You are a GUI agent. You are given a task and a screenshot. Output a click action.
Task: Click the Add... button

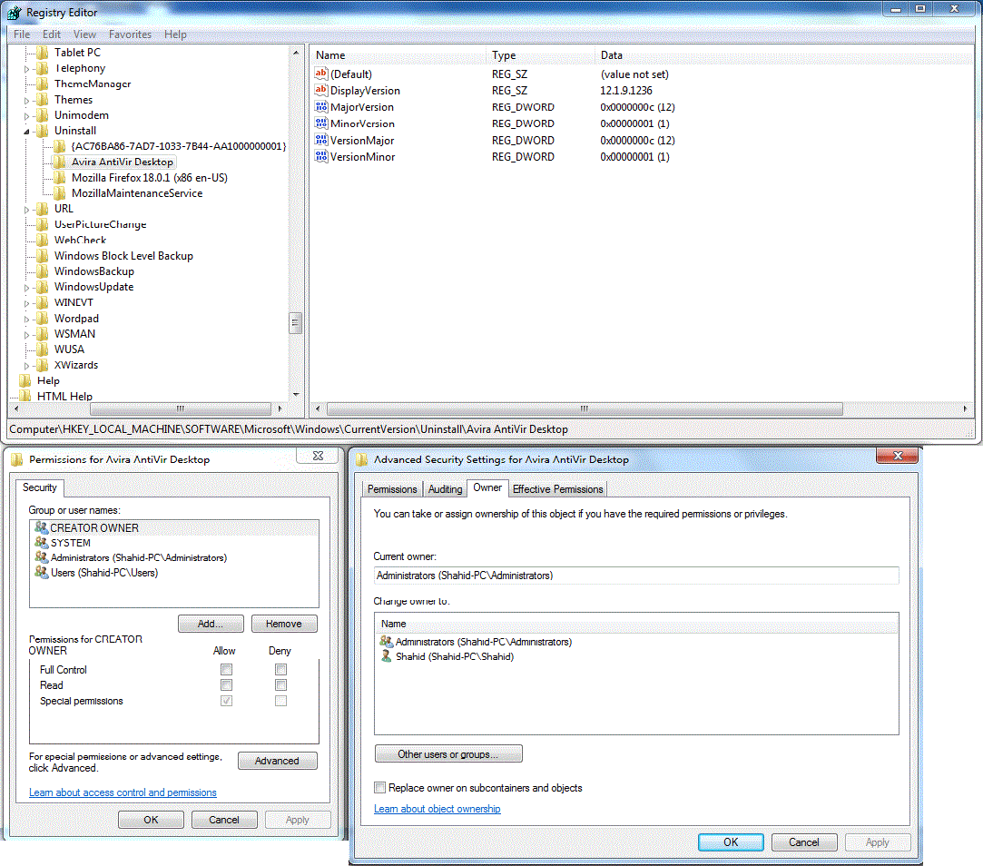click(211, 624)
